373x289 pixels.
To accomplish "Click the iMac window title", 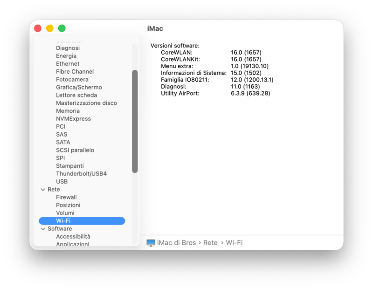I will (x=155, y=28).
